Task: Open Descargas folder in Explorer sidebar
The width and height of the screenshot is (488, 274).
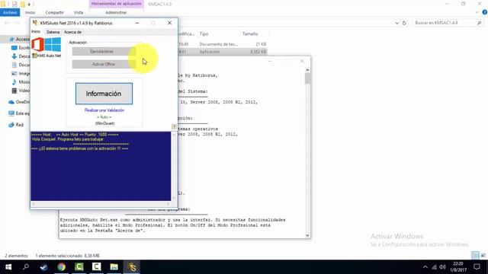Action: 21,56
